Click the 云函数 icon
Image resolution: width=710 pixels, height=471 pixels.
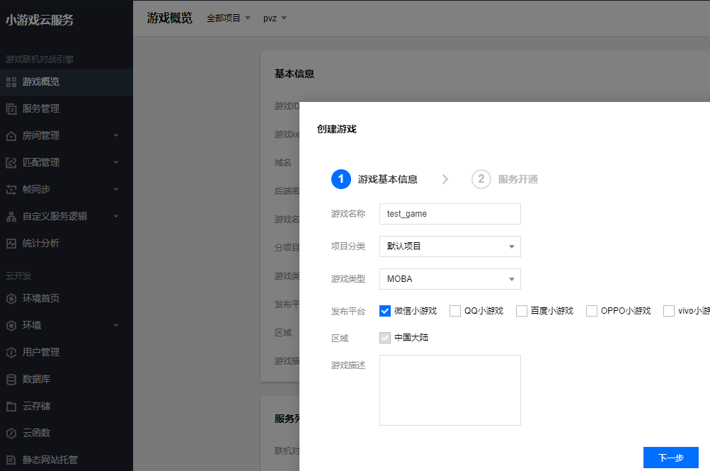pos(11,433)
